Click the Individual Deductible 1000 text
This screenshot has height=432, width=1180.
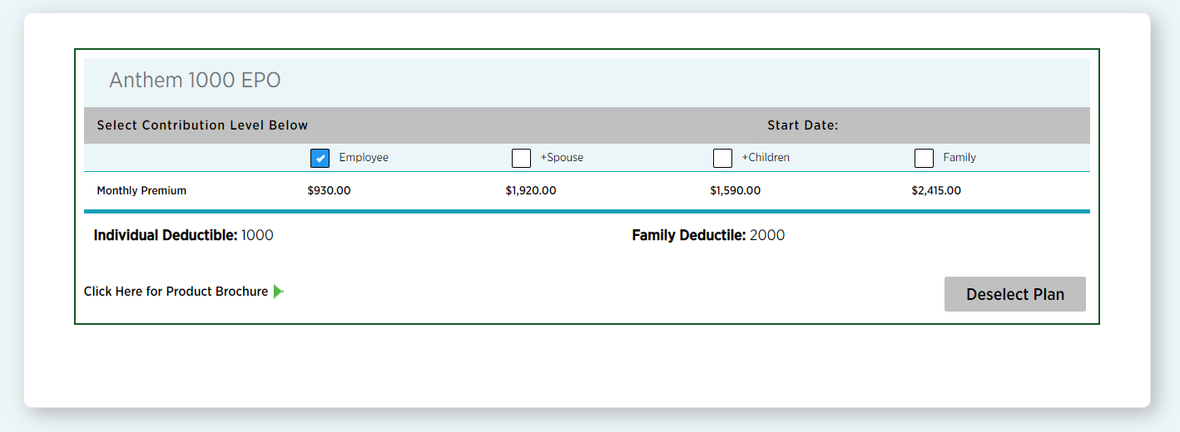pyautogui.click(x=183, y=235)
